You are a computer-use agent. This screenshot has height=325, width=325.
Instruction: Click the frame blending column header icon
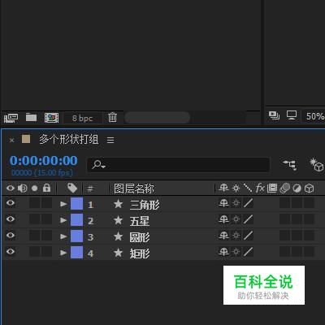coord(272,188)
